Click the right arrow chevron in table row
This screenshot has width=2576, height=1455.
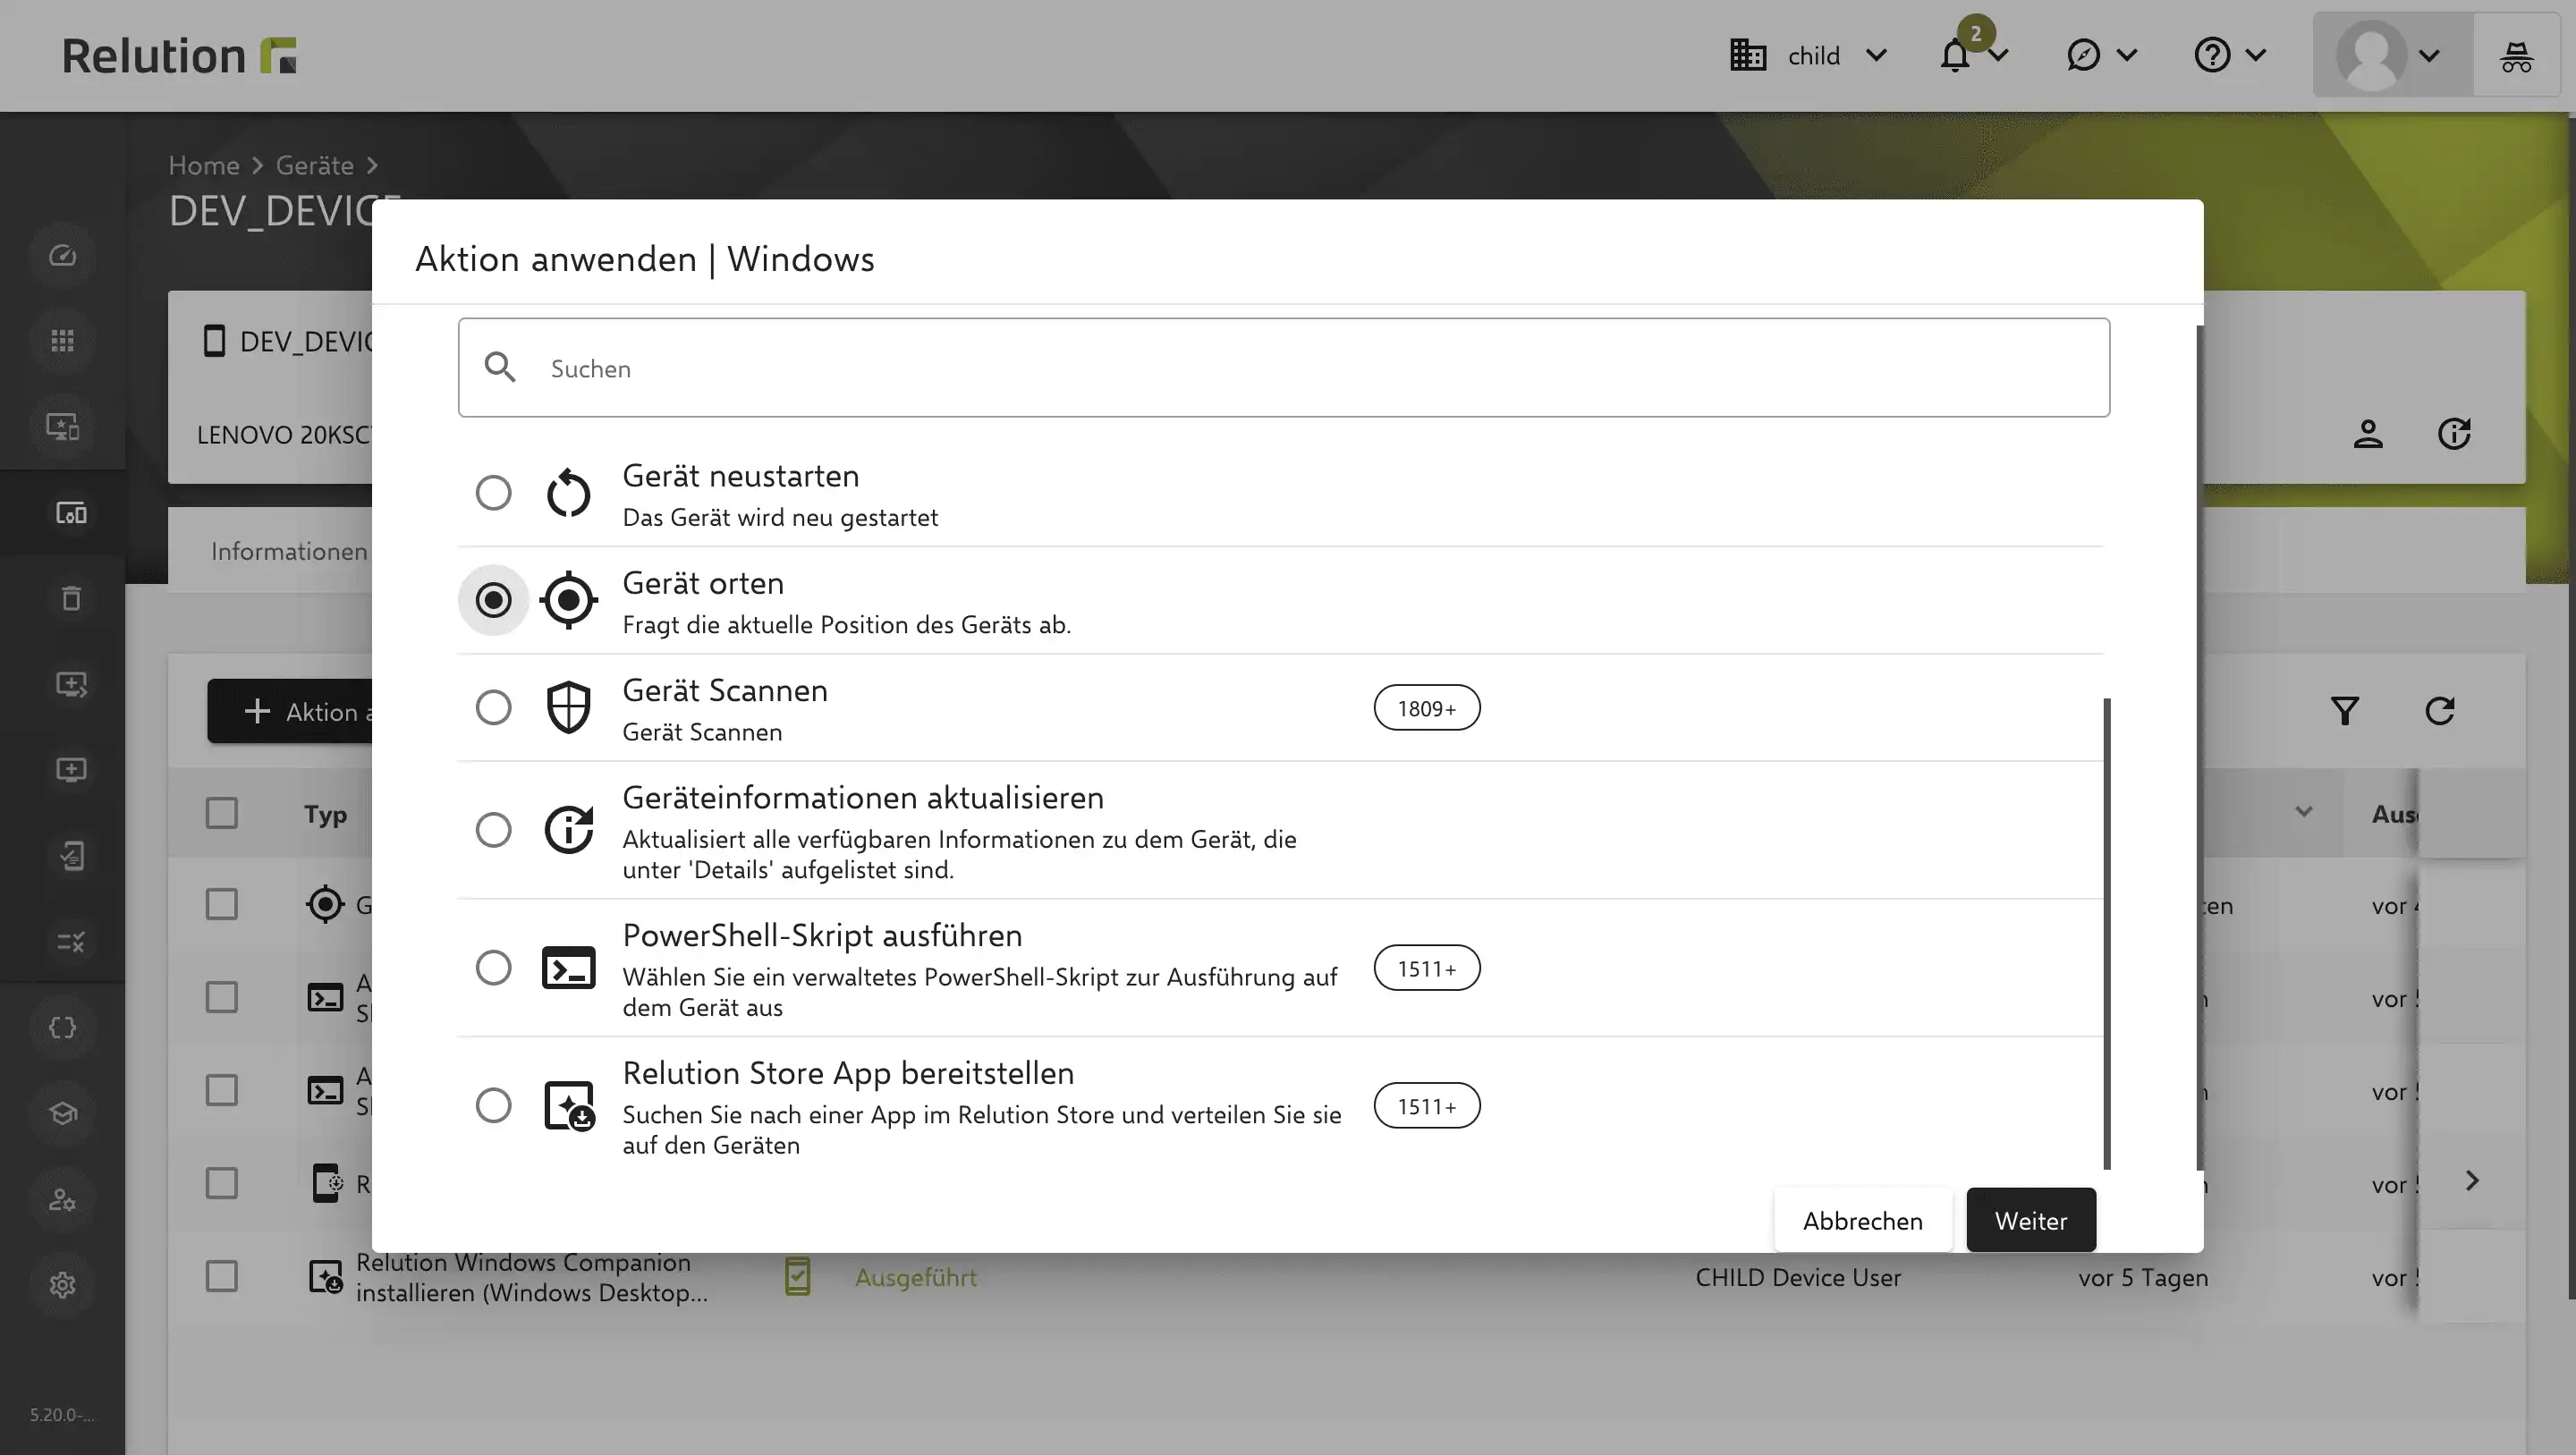point(2472,1182)
